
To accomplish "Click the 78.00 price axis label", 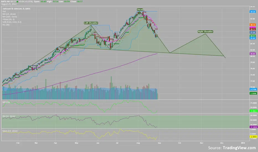I will [252, 62].
